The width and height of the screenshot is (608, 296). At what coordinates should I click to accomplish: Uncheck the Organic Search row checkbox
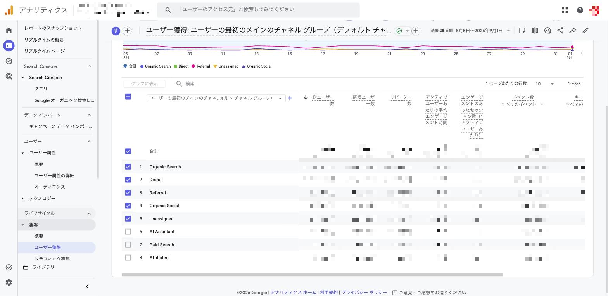[x=128, y=167]
